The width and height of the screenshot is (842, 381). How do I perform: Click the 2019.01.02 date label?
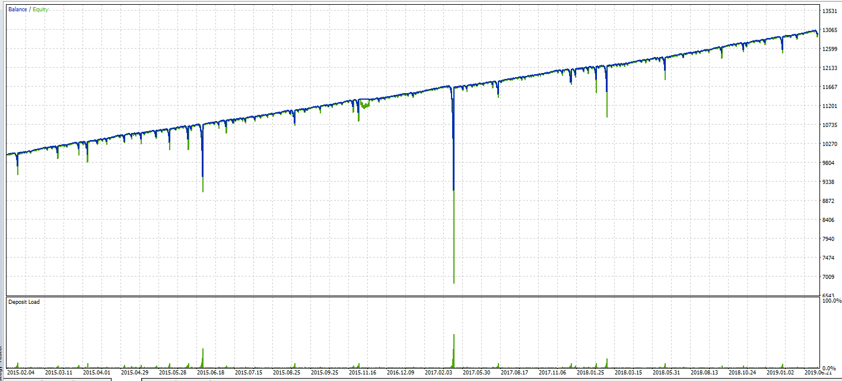781,373
